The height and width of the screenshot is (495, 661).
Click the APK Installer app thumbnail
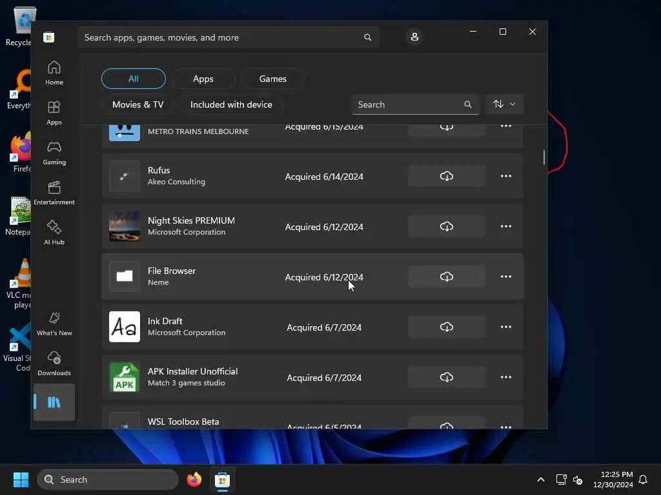pos(125,377)
